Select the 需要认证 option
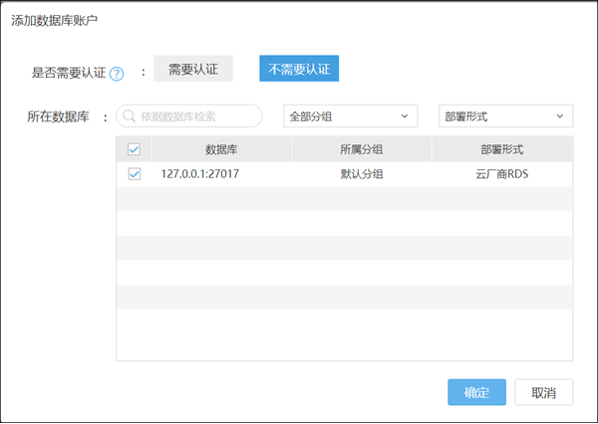This screenshot has height=424, width=598. pos(193,69)
